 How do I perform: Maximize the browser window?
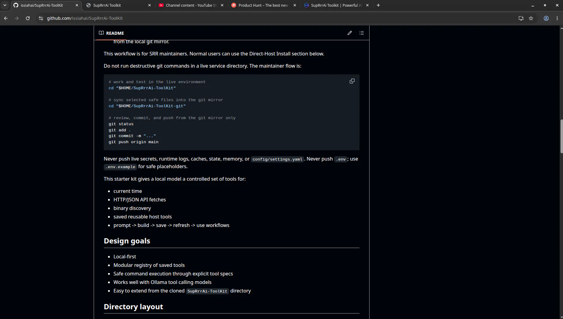click(545, 5)
